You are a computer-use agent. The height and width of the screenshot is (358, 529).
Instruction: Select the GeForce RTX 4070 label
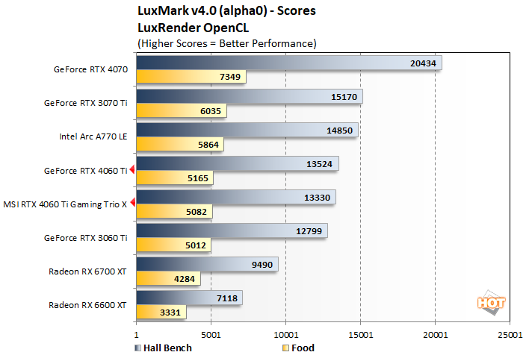click(90, 69)
